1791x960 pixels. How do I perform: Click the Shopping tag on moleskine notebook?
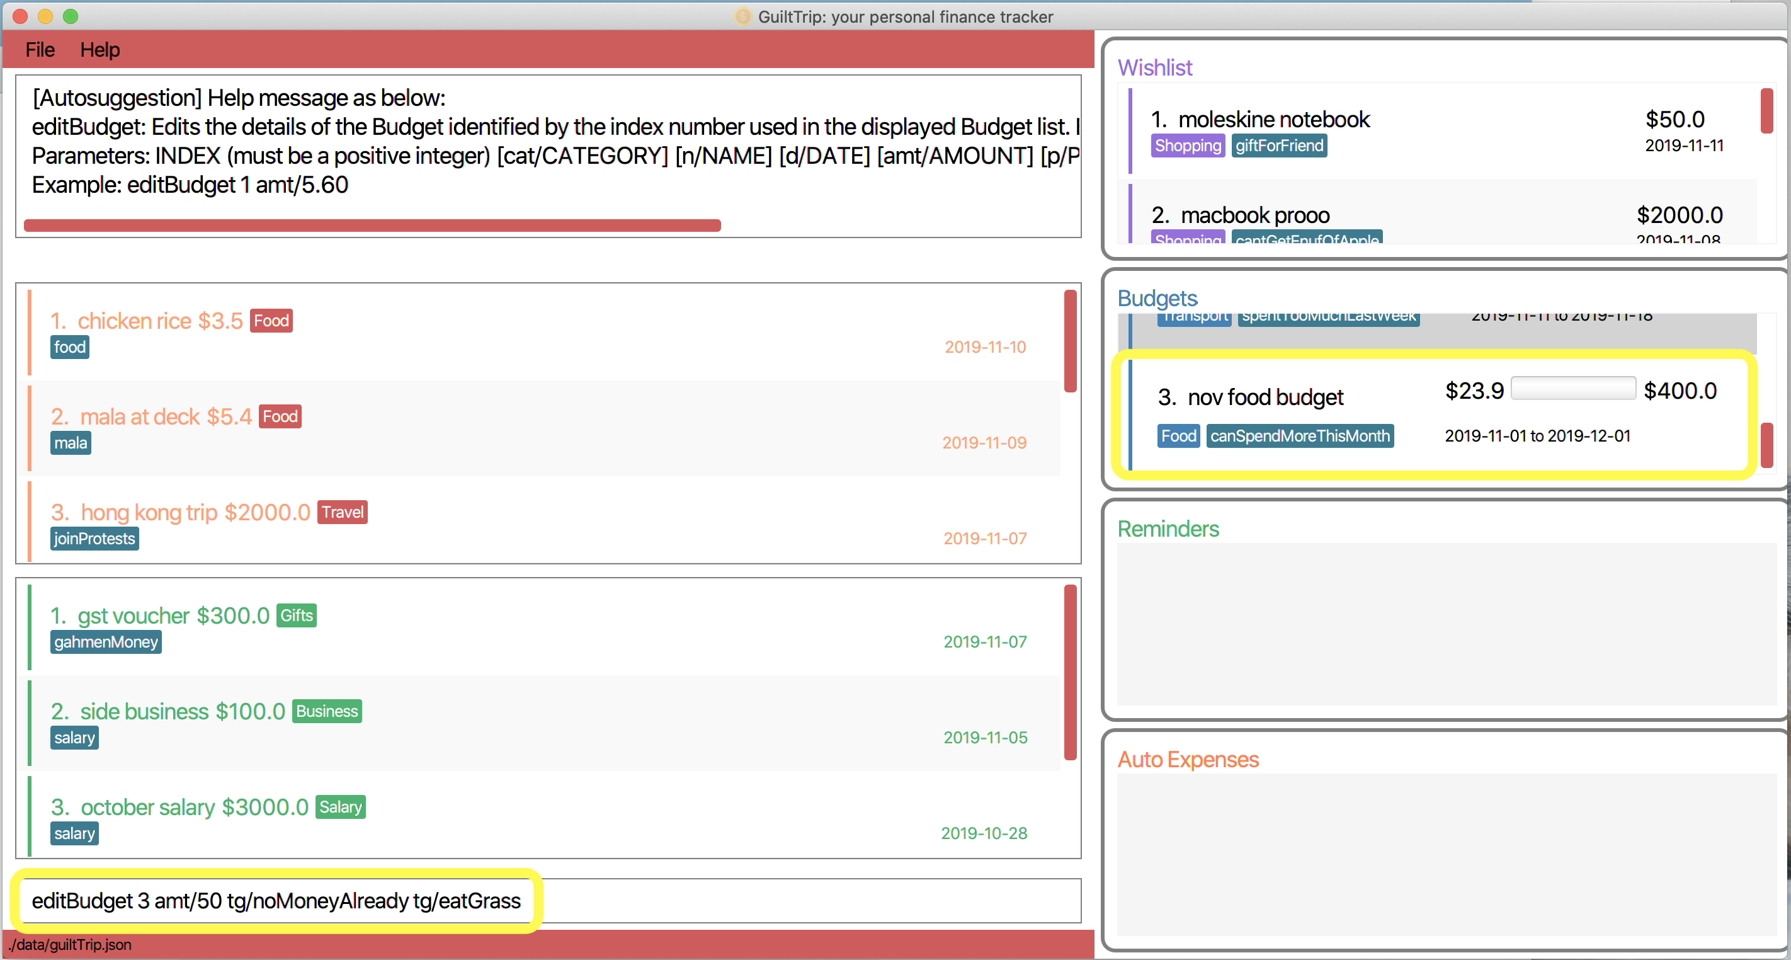tap(1186, 145)
